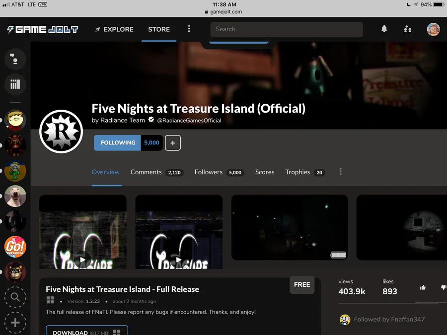This screenshot has height=335, width=447.
Task: Click the FREE price tag
Action: click(x=302, y=285)
